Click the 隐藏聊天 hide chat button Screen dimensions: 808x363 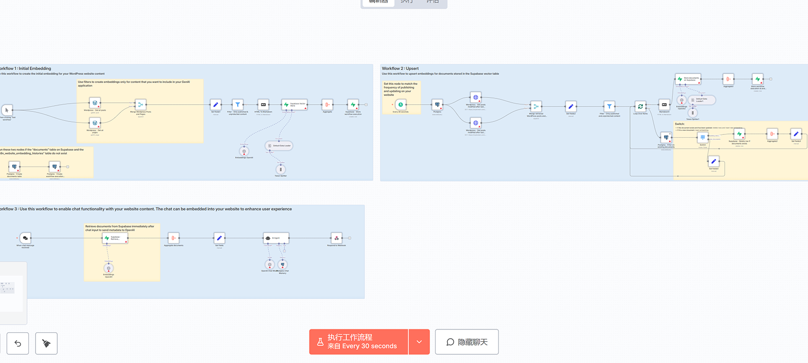(467, 342)
